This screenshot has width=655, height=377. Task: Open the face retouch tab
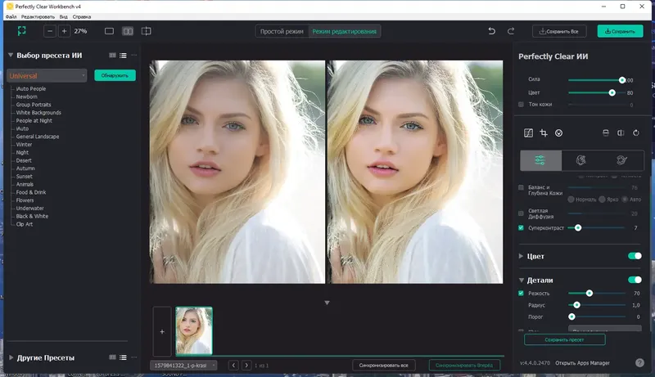[x=581, y=160]
